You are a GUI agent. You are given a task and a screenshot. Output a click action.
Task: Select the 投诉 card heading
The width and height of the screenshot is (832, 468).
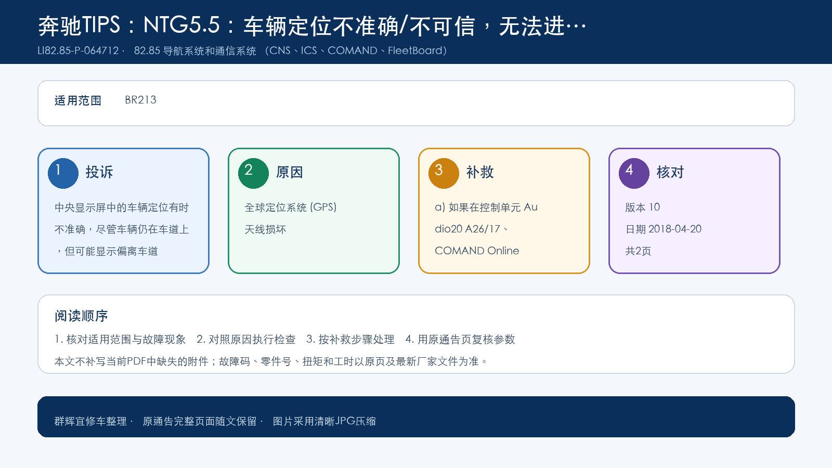coord(99,172)
